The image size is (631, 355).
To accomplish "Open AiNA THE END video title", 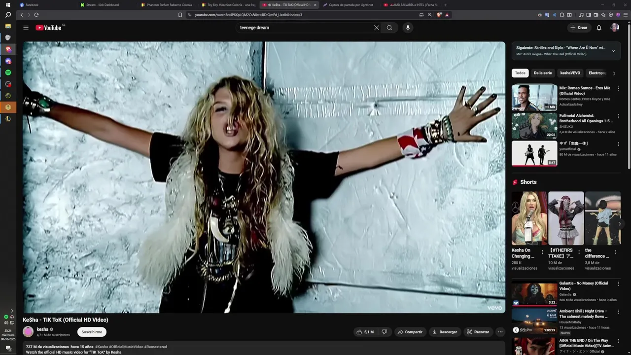I will pos(586,343).
